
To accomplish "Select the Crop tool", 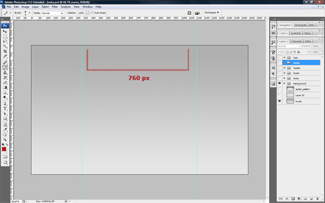I will point(5,51).
